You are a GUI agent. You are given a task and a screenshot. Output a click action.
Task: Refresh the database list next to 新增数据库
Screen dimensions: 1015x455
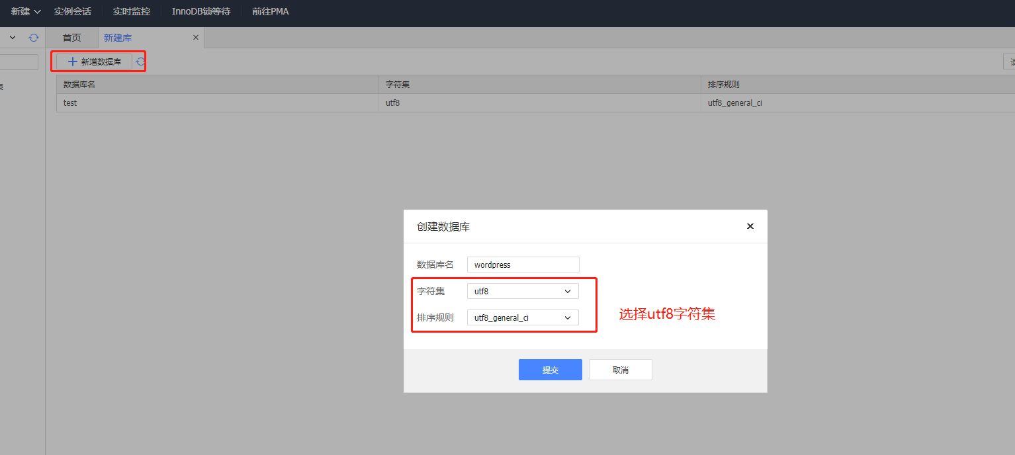coord(140,62)
